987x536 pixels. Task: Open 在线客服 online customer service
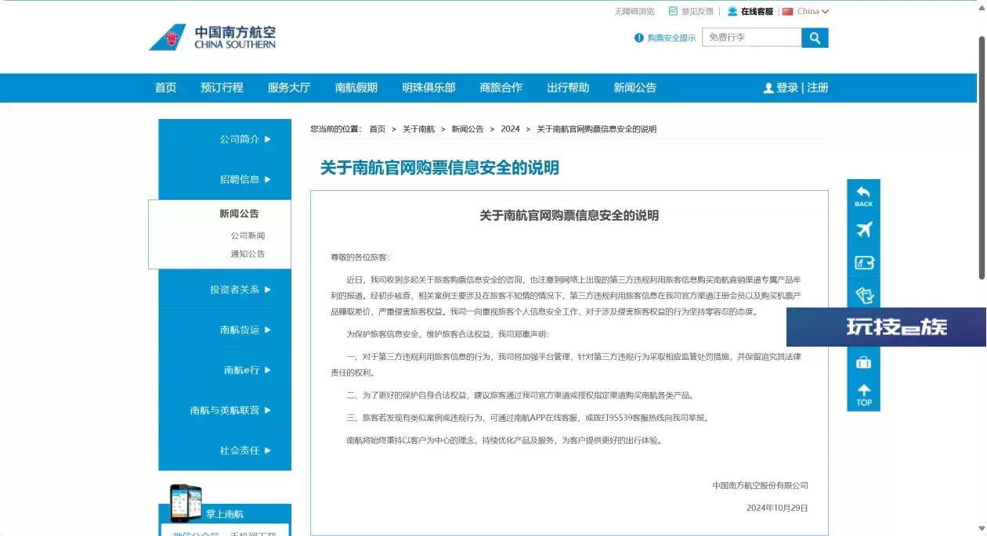click(x=750, y=11)
